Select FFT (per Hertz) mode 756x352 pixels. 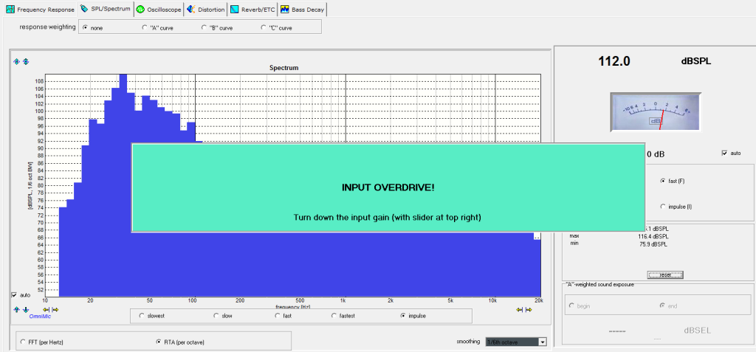24,342
